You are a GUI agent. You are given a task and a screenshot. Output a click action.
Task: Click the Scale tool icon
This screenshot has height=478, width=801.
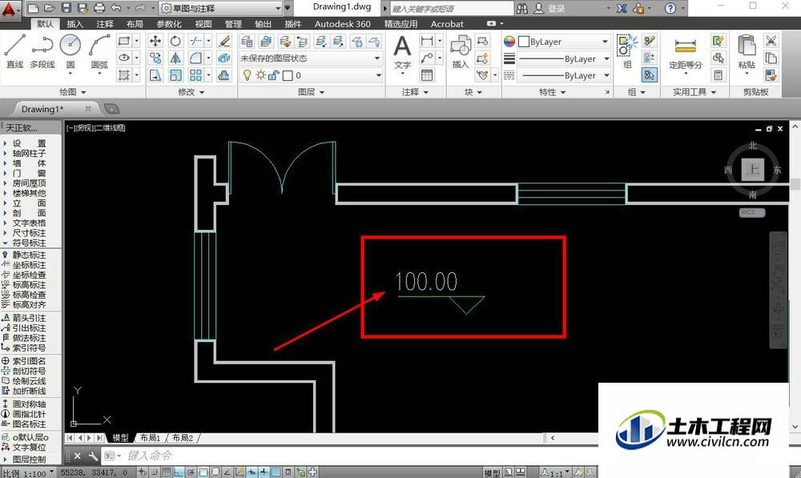[x=175, y=75]
